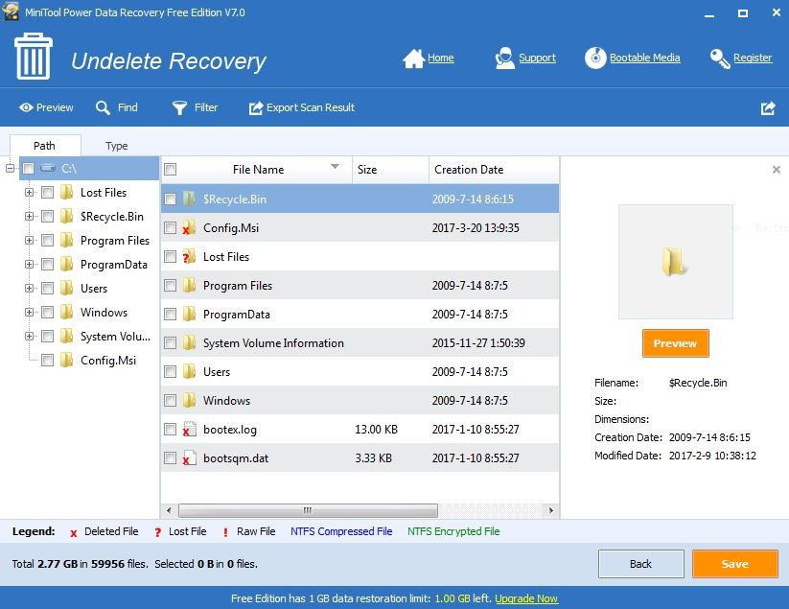
Task: Check the $Recycle.Bin row checkbox in list
Action: (x=171, y=199)
